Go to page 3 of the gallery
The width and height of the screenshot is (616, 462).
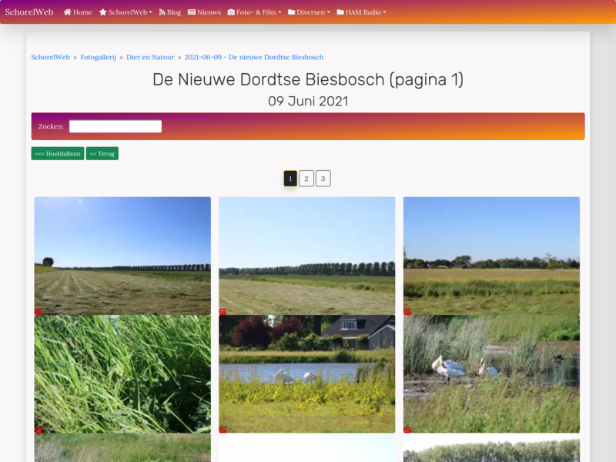click(x=323, y=179)
